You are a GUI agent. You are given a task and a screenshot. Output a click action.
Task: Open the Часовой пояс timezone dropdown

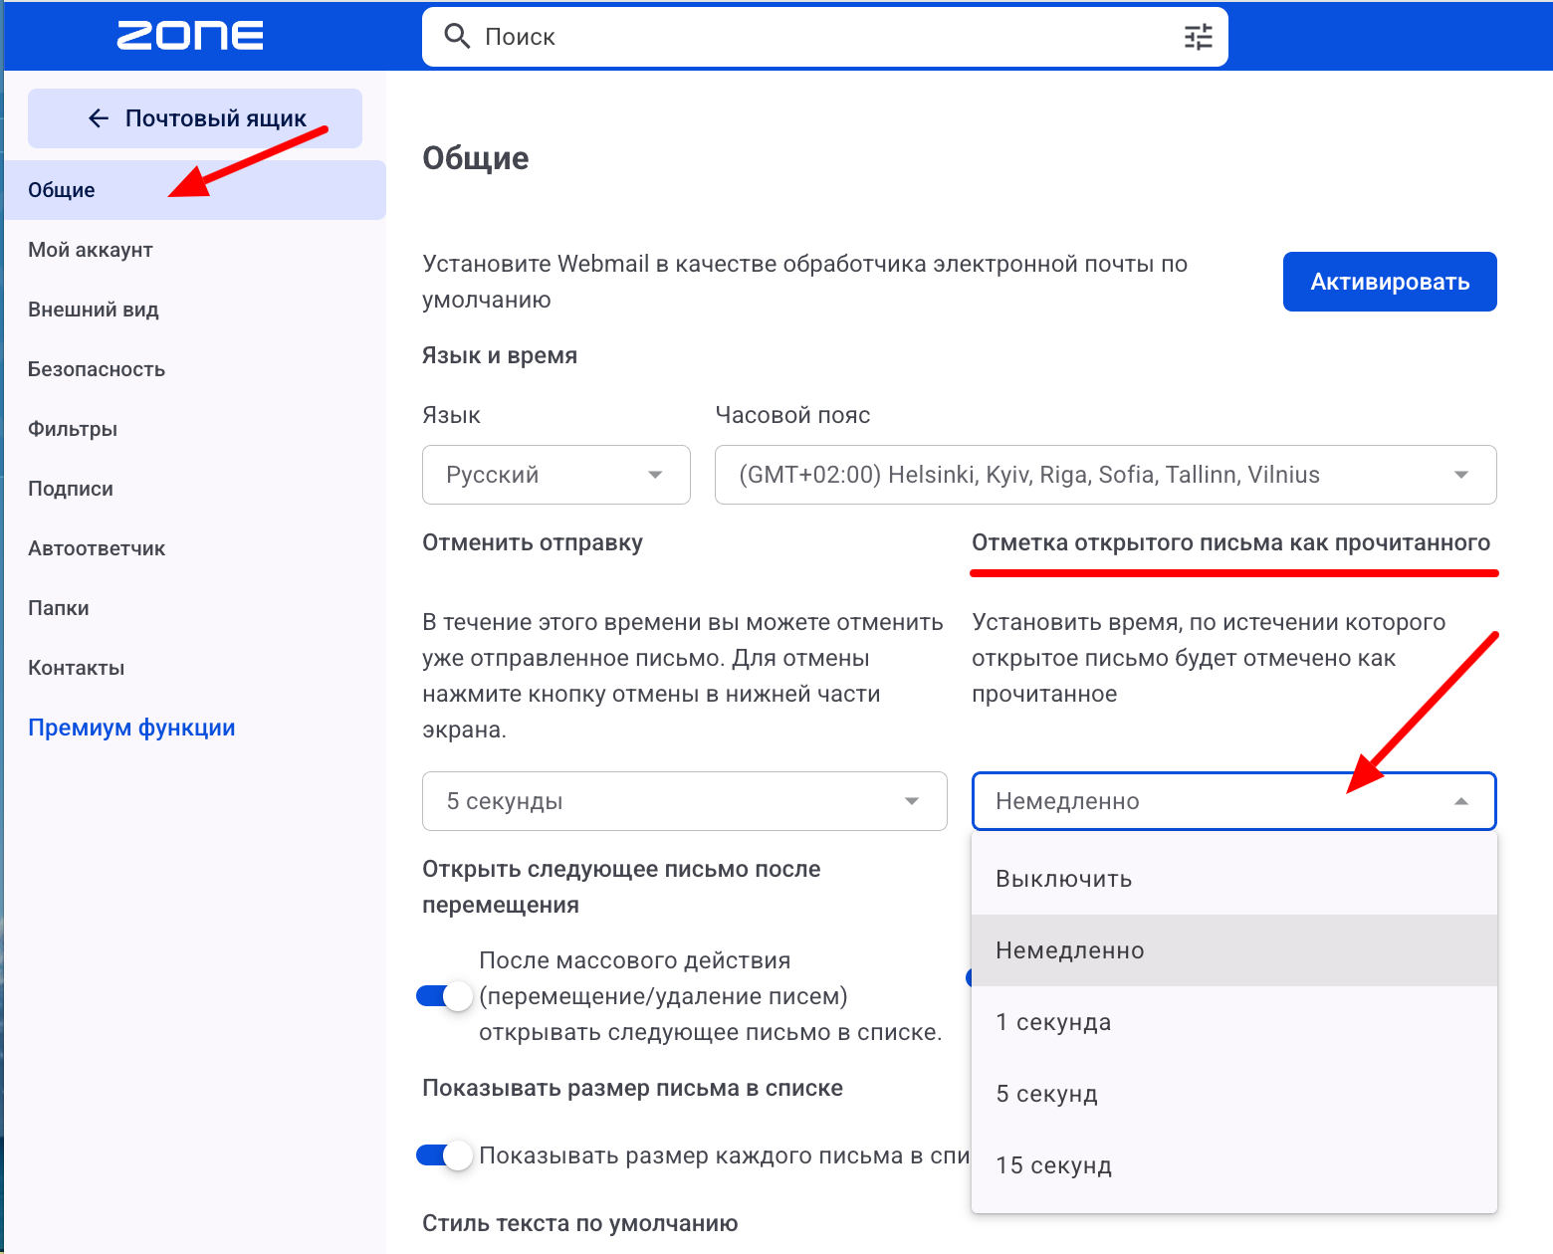coord(1105,475)
